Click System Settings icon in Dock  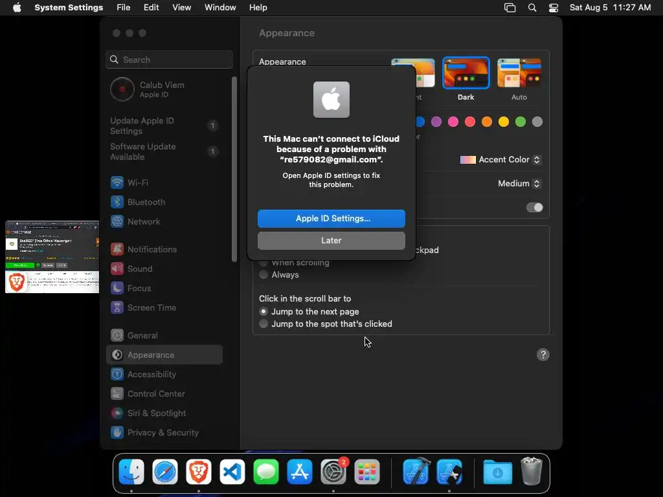pyautogui.click(x=333, y=472)
